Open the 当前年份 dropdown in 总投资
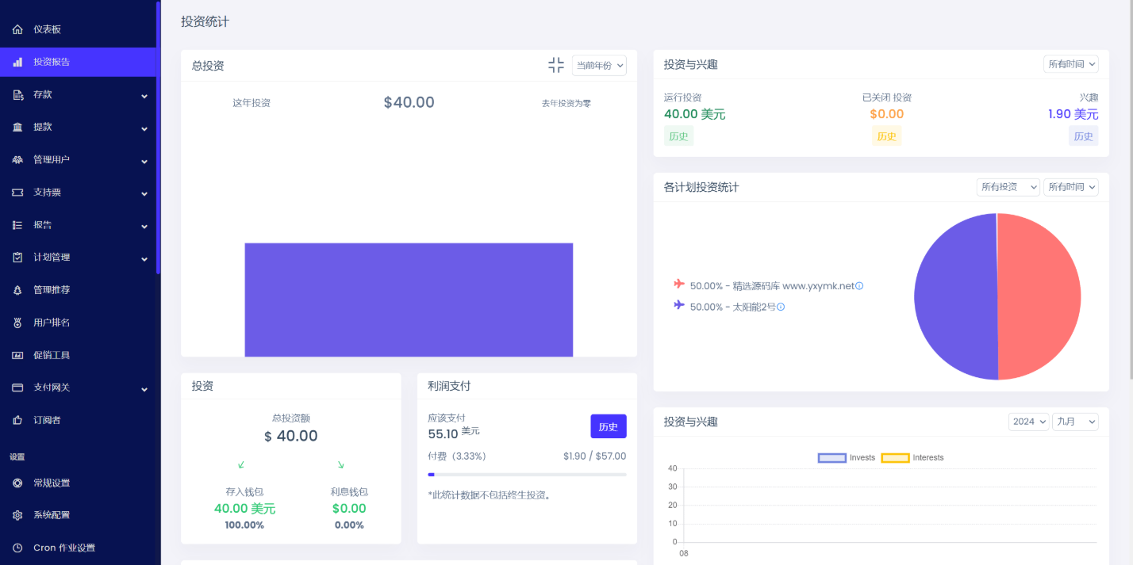This screenshot has height=565, width=1133. pyautogui.click(x=599, y=65)
